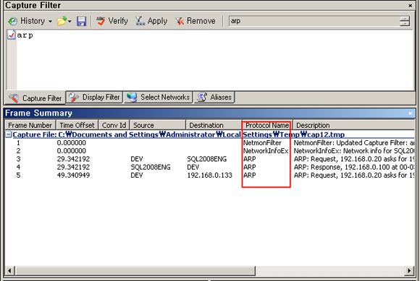Click the Display Filter tab icon
The image size is (420, 281).
click(73, 98)
